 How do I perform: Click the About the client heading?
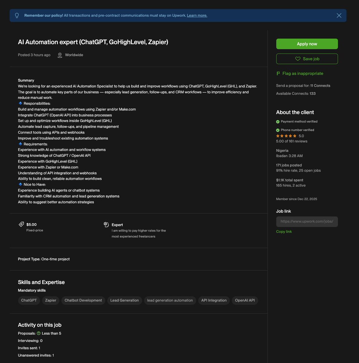click(295, 112)
